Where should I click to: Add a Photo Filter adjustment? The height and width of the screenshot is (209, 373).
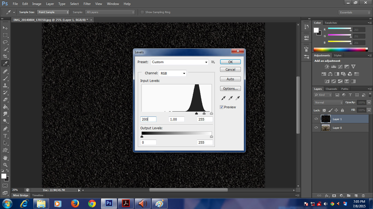click(x=343, y=74)
